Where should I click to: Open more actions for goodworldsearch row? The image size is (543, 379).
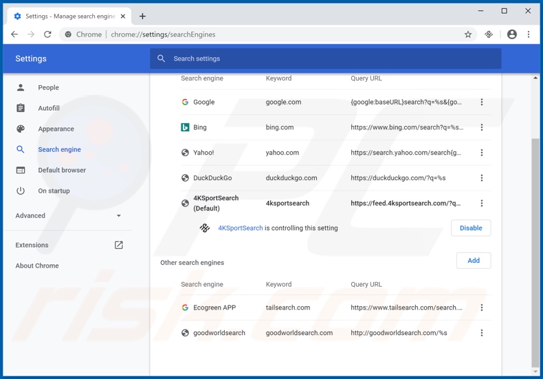point(482,333)
